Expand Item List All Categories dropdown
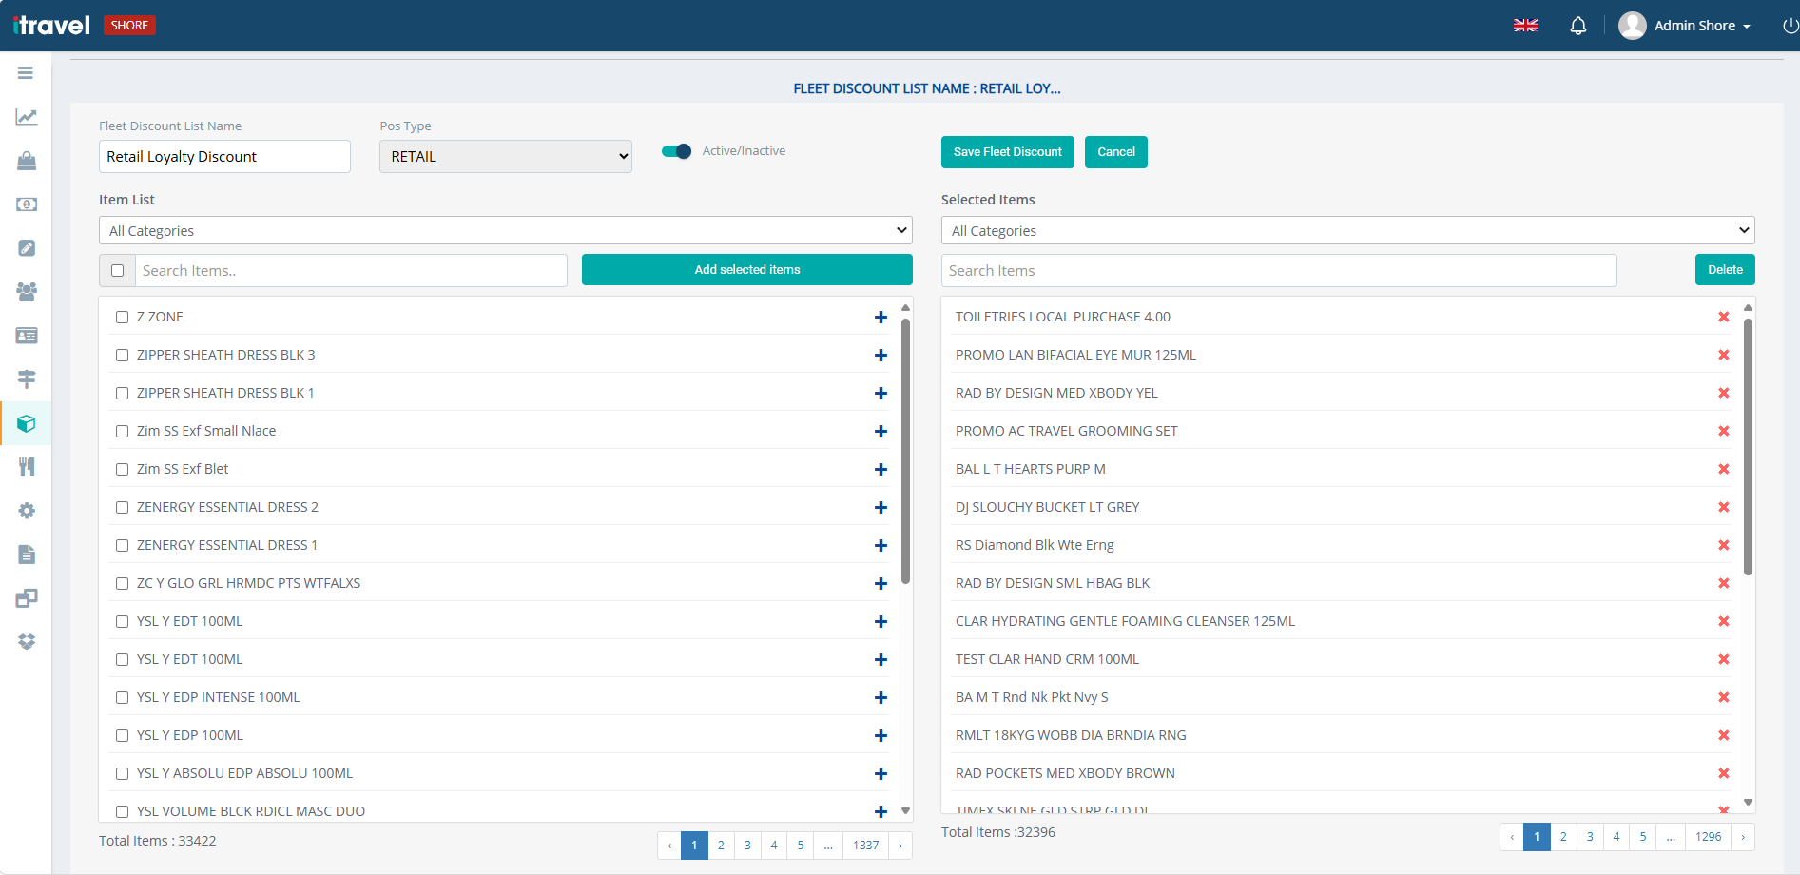The image size is (1800, 875). (x=505, y=231)
